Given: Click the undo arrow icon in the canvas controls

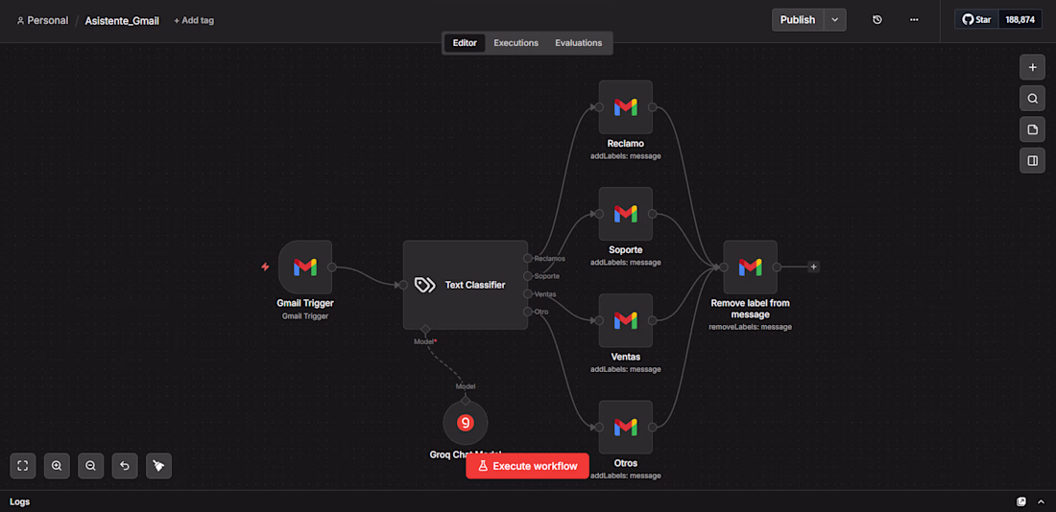Looking at the screenshot, I should [x=125, y=466].
